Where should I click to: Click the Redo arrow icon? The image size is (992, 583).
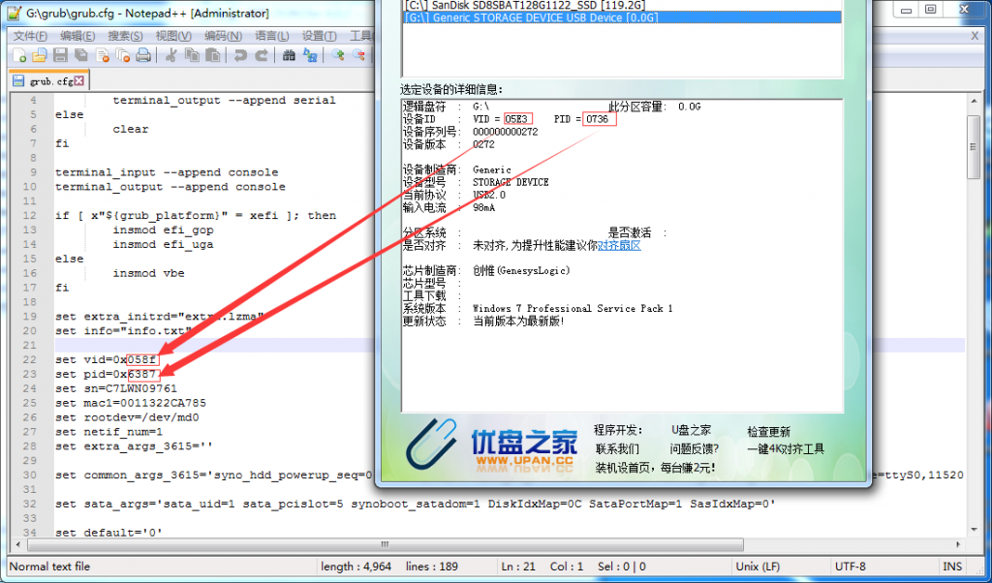point(261,55)
